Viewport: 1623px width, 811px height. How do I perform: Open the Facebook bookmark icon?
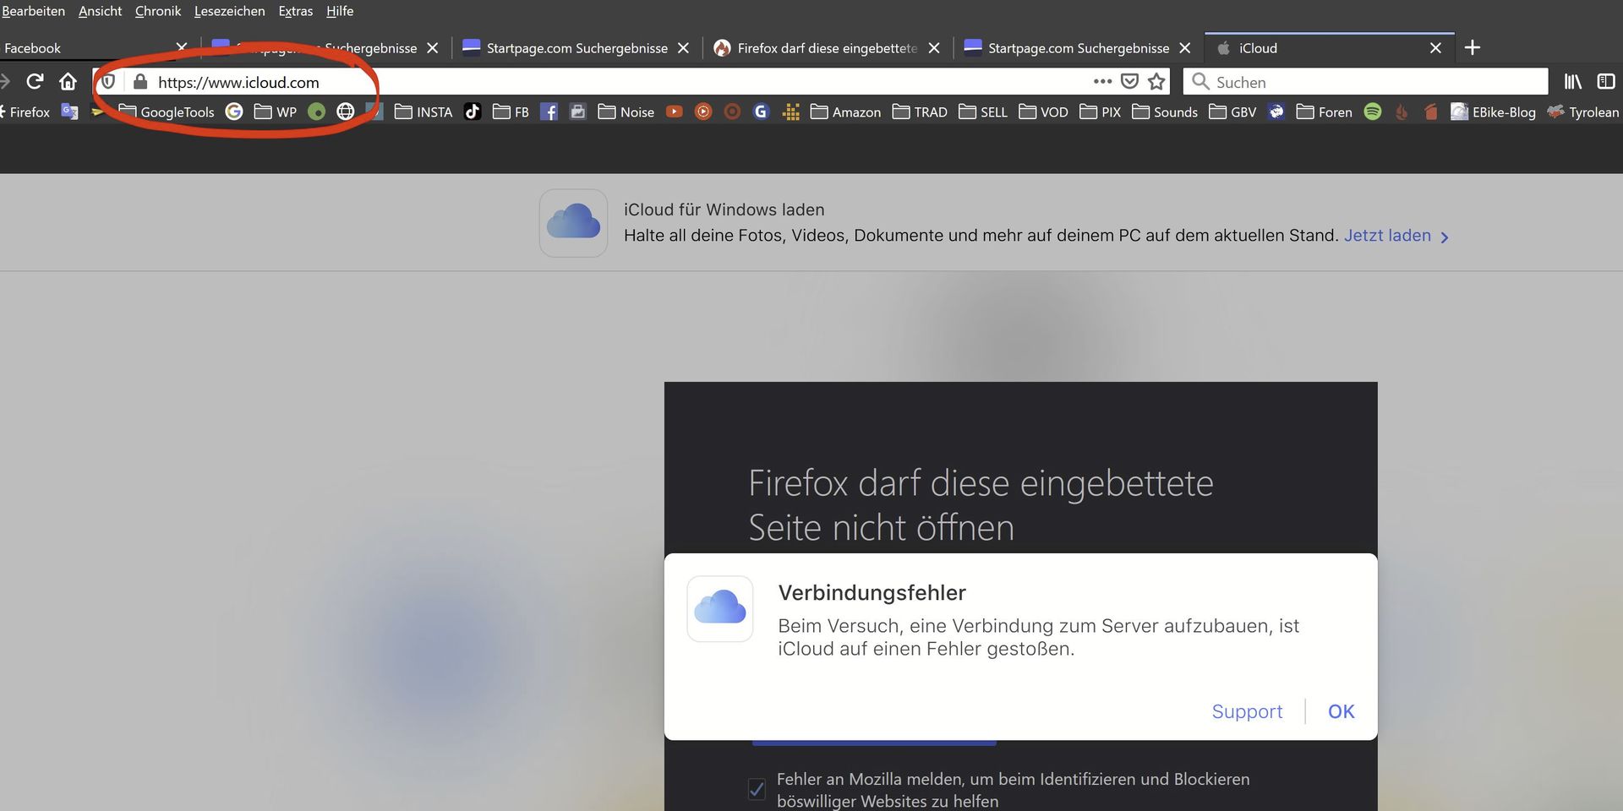[x=549, y=112]
